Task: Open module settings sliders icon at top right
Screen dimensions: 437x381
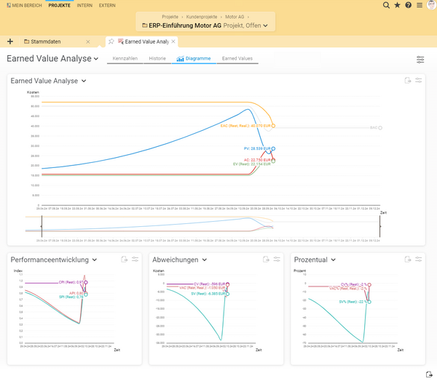Action: 420,60
